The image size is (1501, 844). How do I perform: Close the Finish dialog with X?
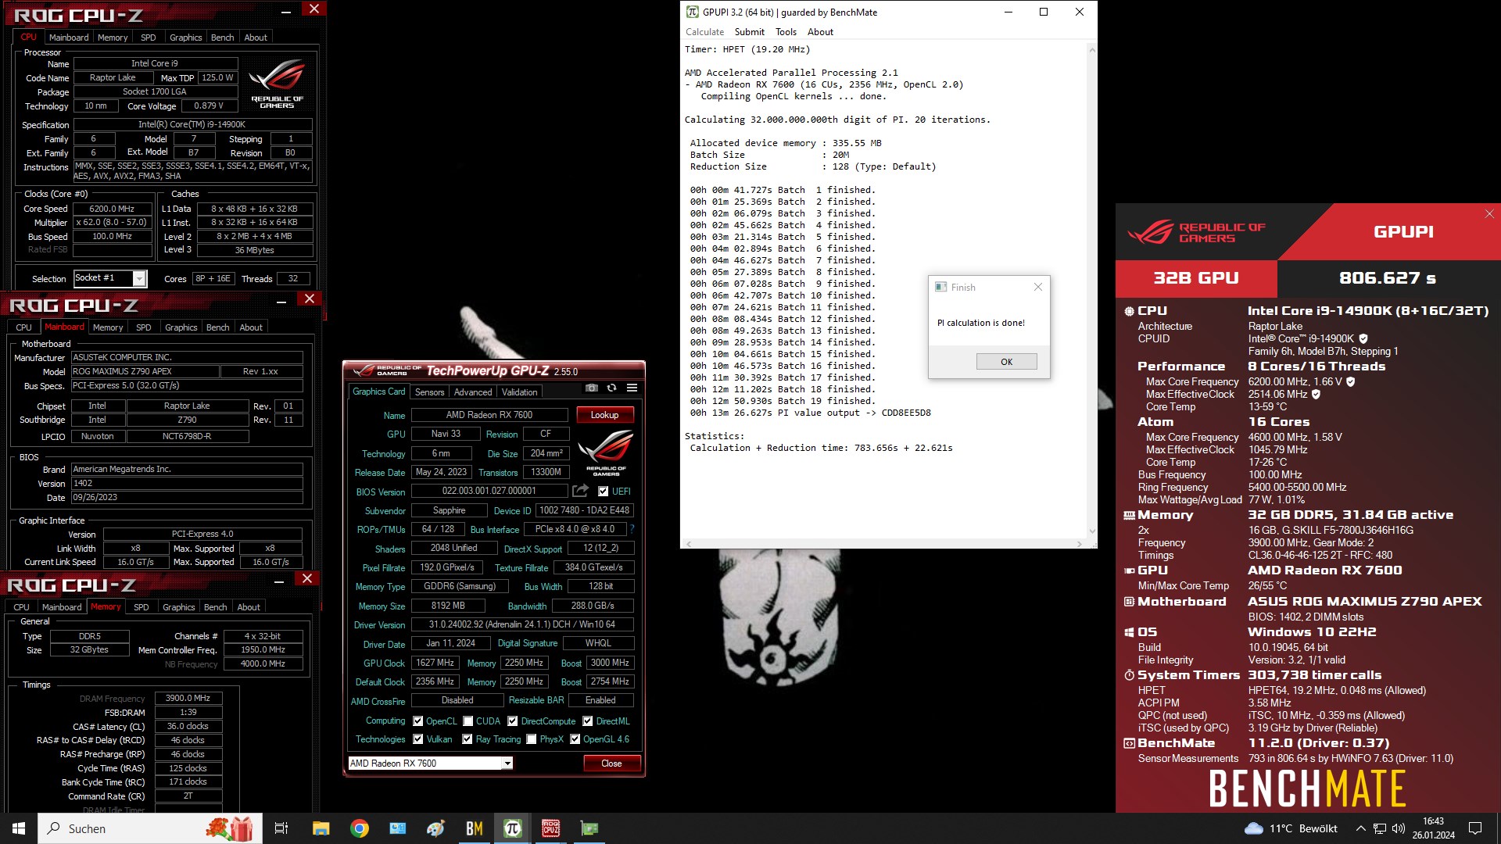tap(1038, 287)
